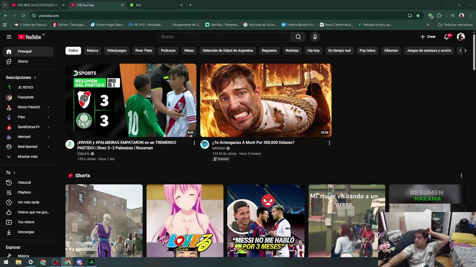Open Todos los marcadores folder

pyautogui.click(x=456, y=25)
